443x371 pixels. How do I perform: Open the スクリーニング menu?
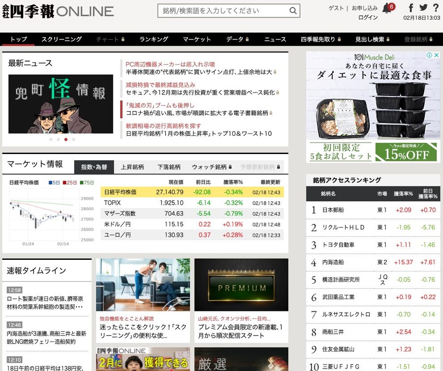[x=62, y=39]
